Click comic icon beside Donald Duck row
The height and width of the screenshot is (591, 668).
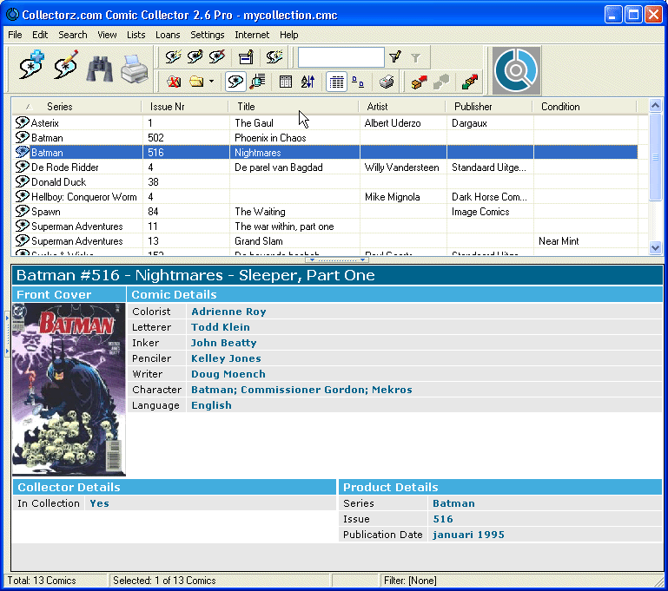23,181
